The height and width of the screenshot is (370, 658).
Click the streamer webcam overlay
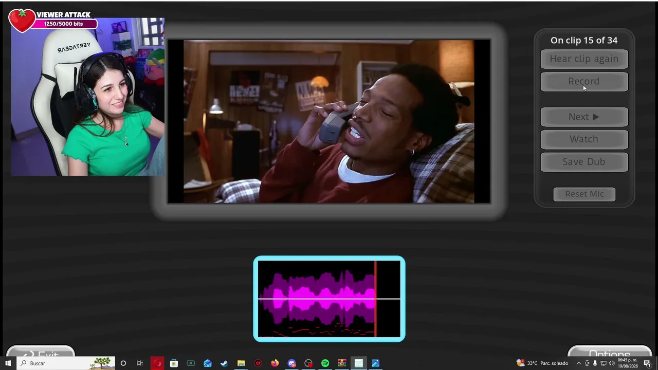coord(87,97)
